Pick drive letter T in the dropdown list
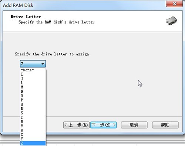Screen dimensions: 185x146 point(33,117)
